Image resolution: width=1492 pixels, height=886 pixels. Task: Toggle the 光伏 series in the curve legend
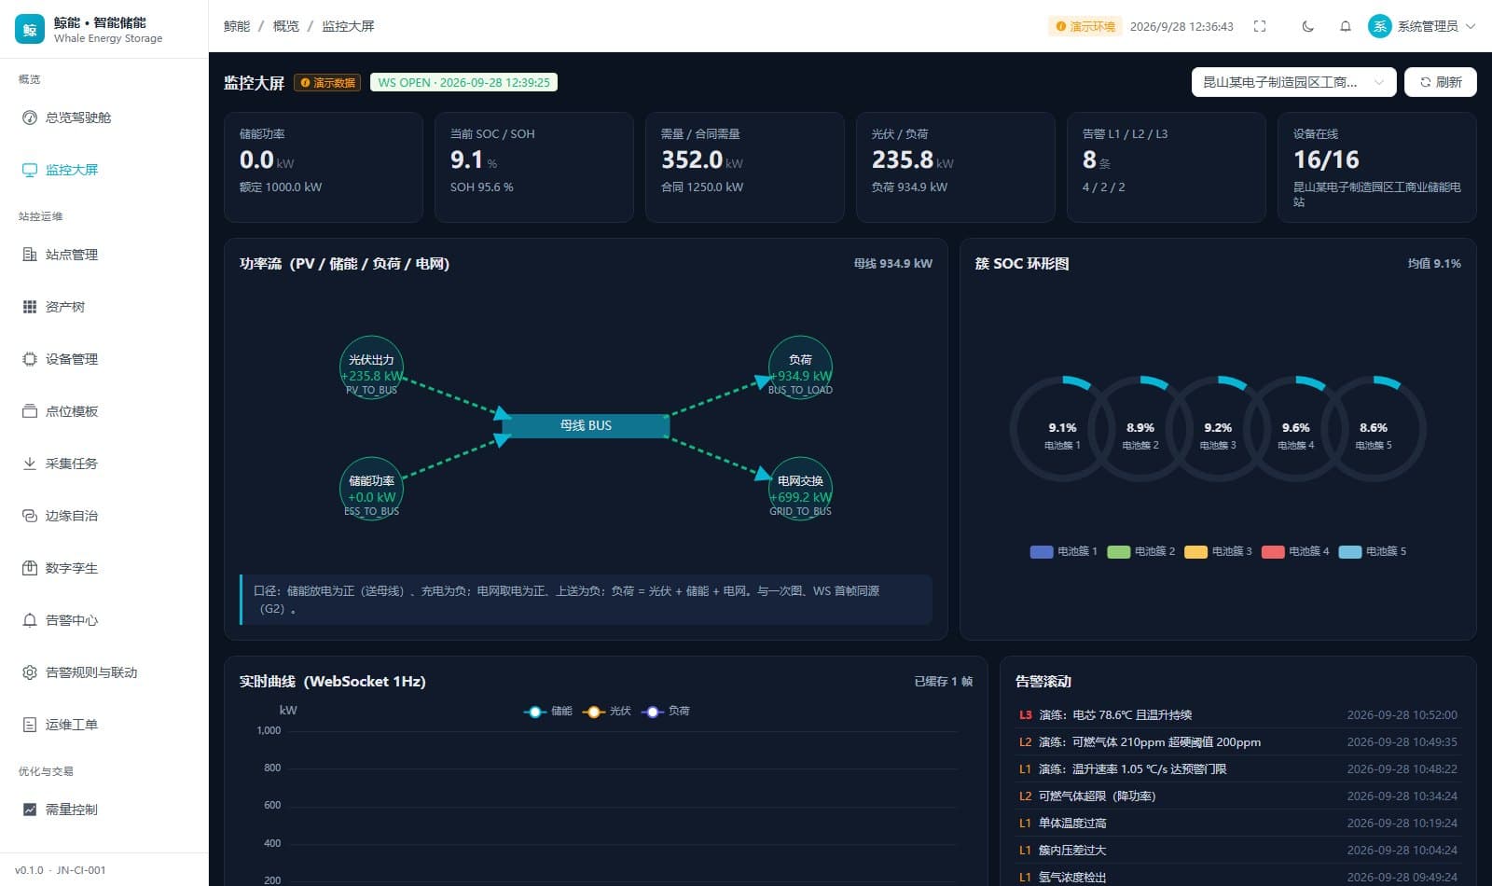pos(606,711)
